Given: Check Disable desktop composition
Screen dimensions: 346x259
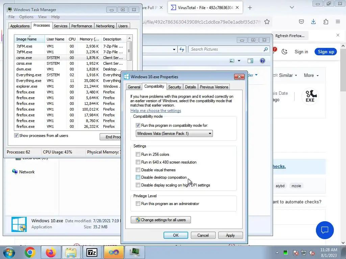Looking at the screenshot, I should [x=138, y=177].
